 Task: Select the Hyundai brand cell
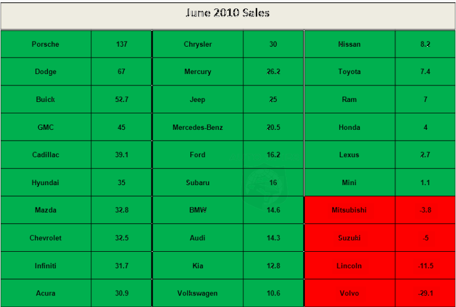46,183
